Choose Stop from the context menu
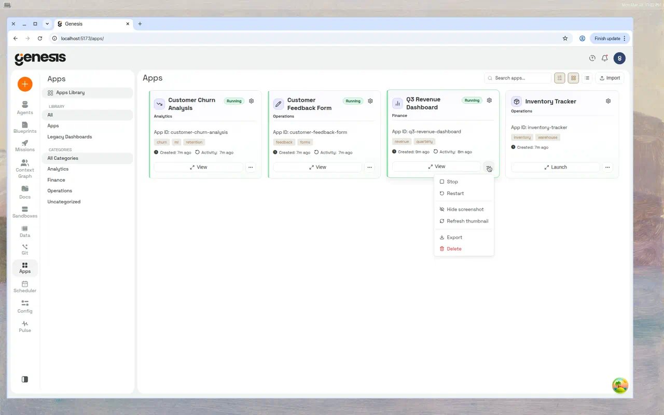This screenshot has width=664, height=415. [464, 182]
